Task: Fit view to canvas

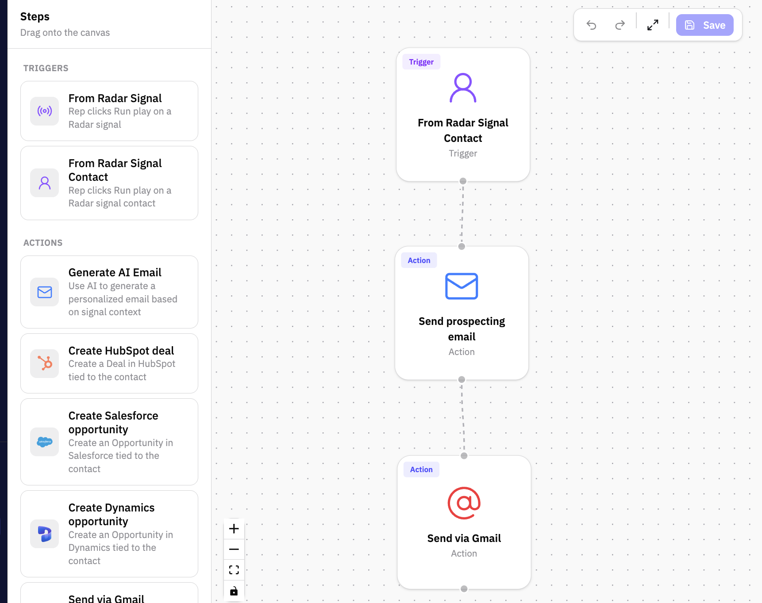Action: click(x=234, y=570)
